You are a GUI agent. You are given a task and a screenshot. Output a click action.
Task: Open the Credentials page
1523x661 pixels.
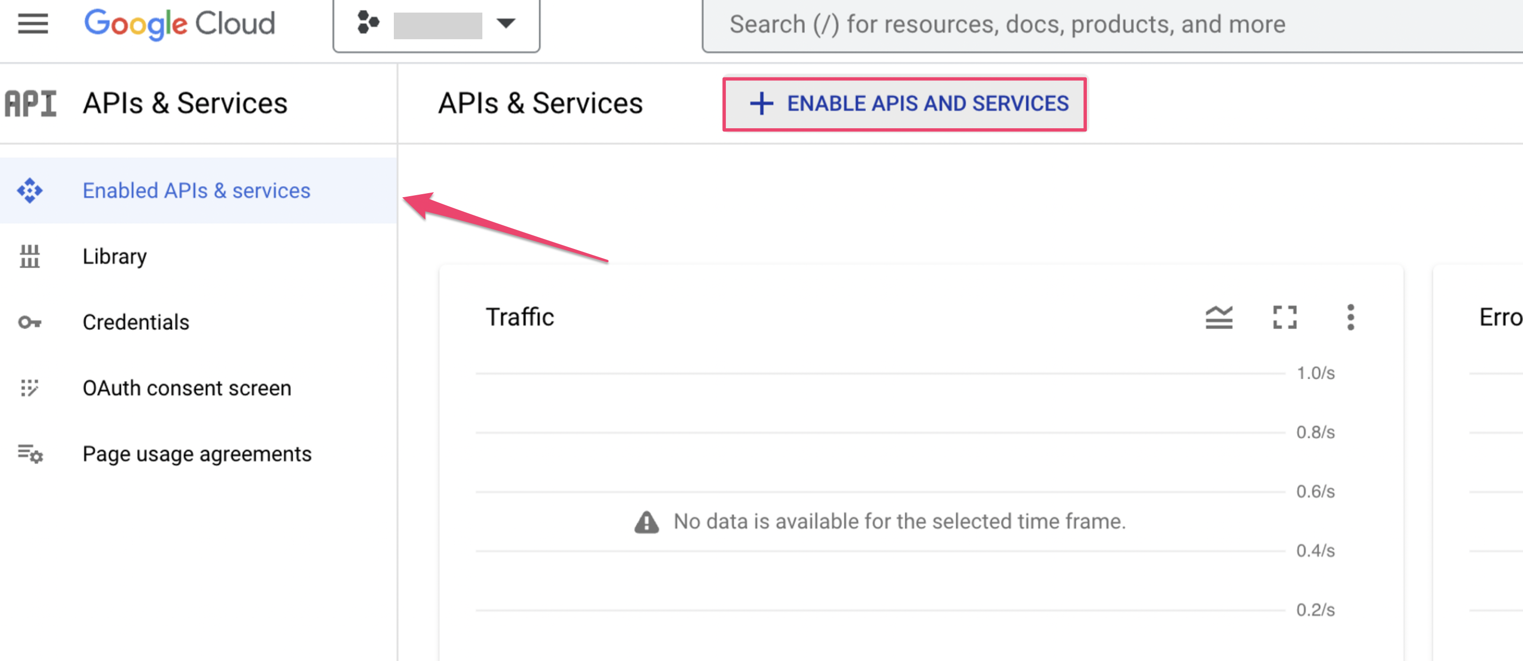(199, 322)
